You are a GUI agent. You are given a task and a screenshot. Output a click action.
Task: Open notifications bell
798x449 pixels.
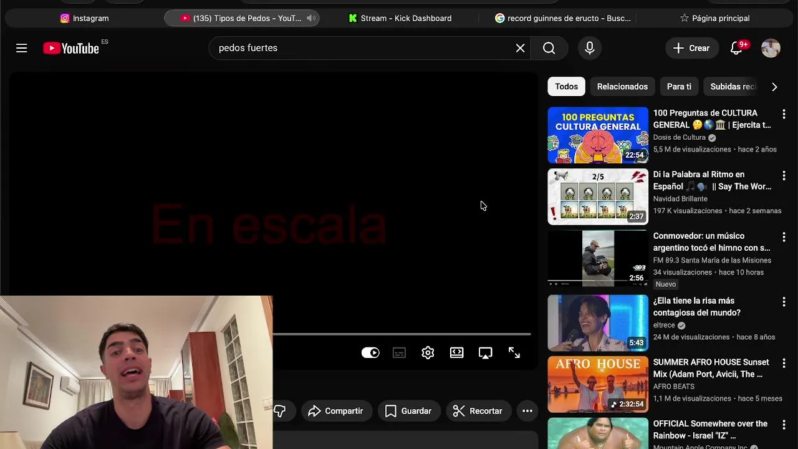pos(736,48)
